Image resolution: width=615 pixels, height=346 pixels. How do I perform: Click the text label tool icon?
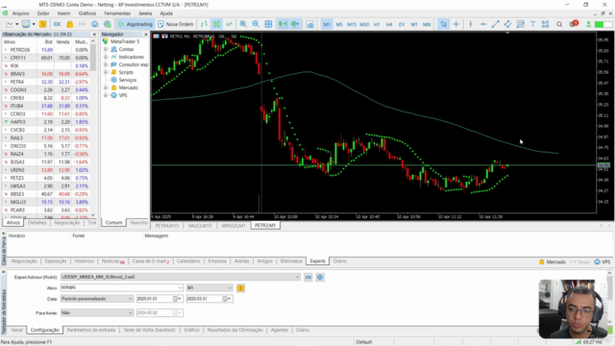pos(532,24)
